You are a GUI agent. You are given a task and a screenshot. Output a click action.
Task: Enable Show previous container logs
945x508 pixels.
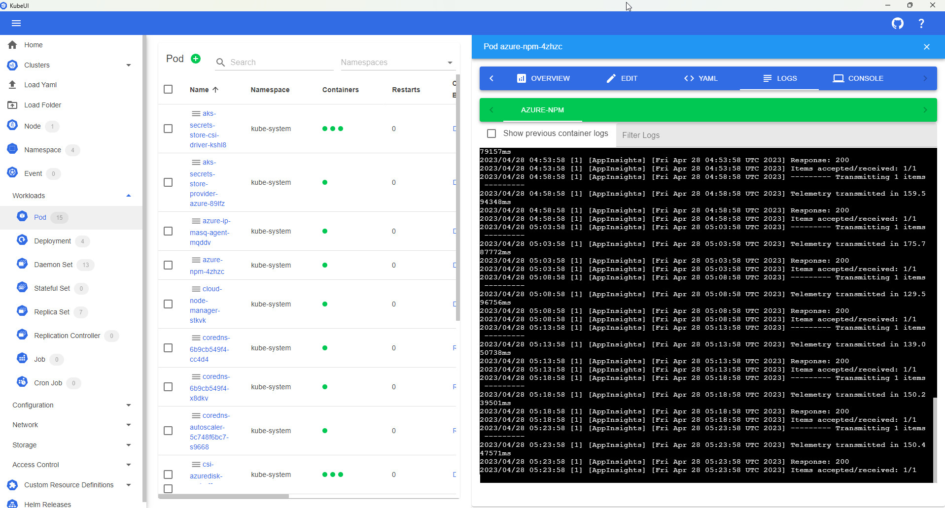(491, 134)
